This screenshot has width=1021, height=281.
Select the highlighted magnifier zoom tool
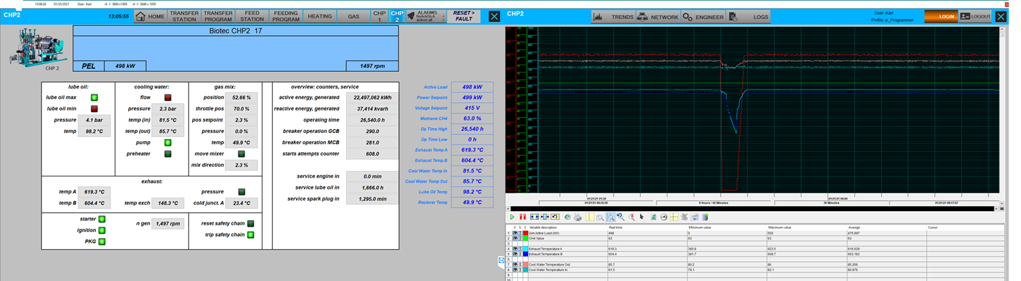click(611, 217)
